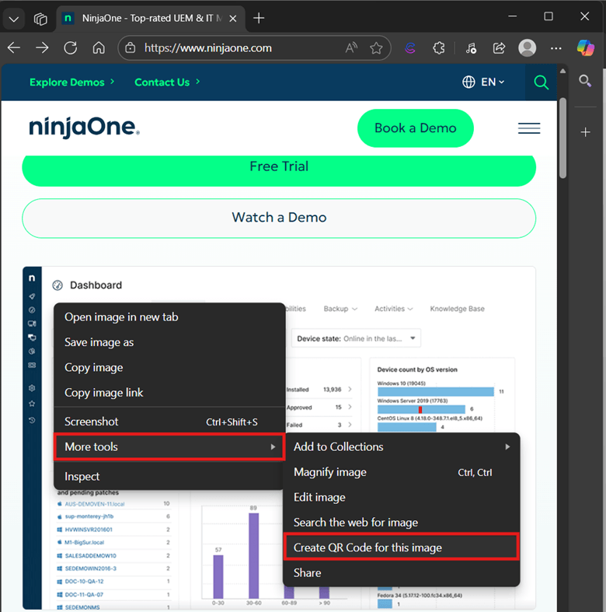
Task: Click the Share icon in browser toolbar
Action: coord(499,48)
